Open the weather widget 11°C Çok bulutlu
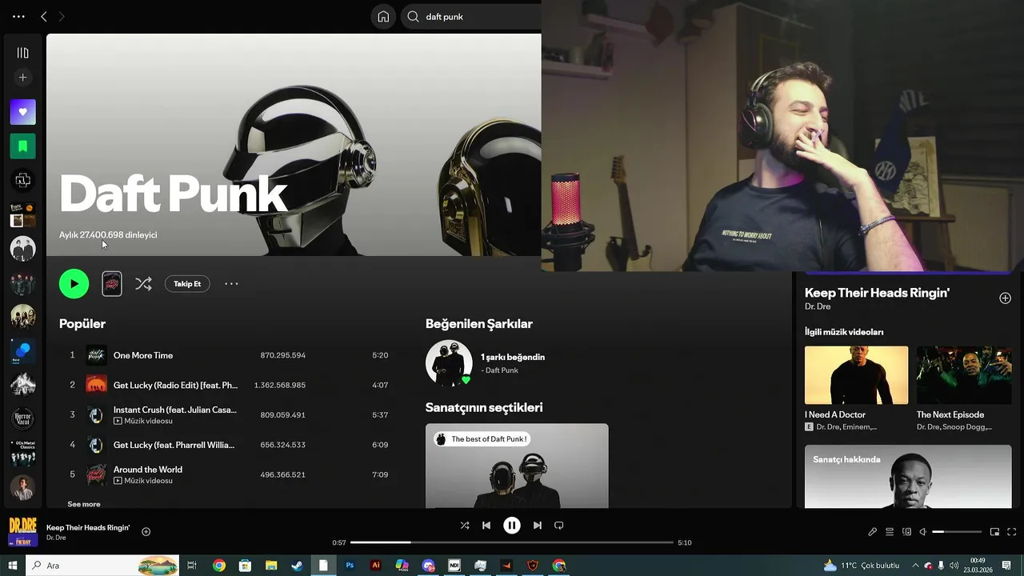 coord(861,566)
